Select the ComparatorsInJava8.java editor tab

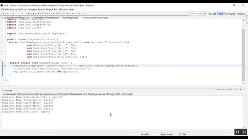pos(95,18)
